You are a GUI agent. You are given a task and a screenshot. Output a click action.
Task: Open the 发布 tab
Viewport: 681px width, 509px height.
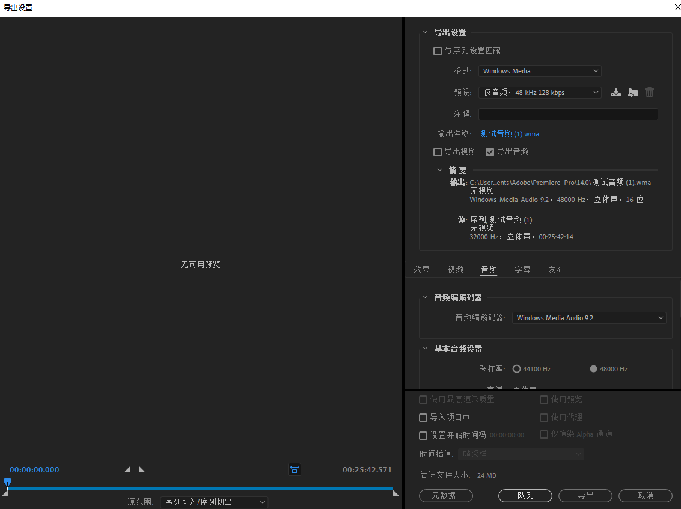click(x=557, y=269)
